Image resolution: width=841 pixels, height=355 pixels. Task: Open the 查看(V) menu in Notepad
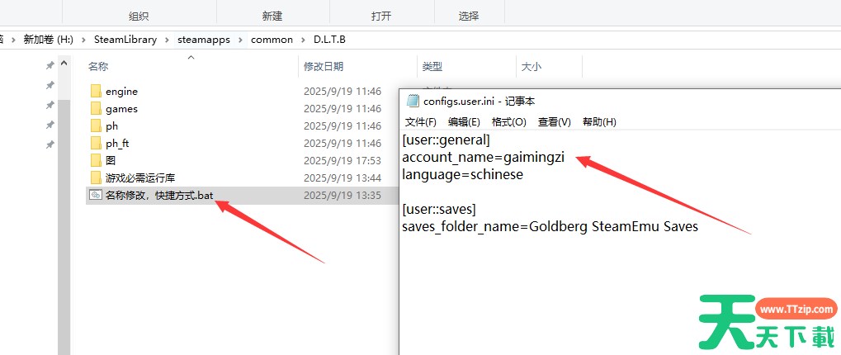554,122
